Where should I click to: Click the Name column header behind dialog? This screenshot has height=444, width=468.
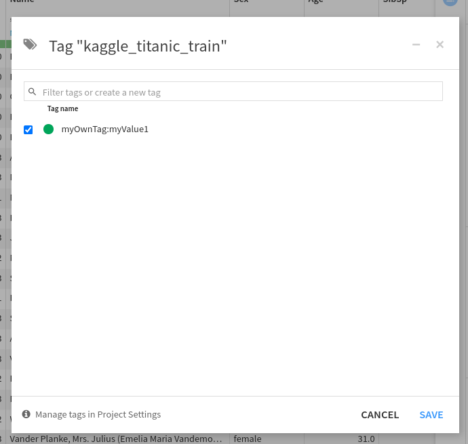(x=22, y=3)
